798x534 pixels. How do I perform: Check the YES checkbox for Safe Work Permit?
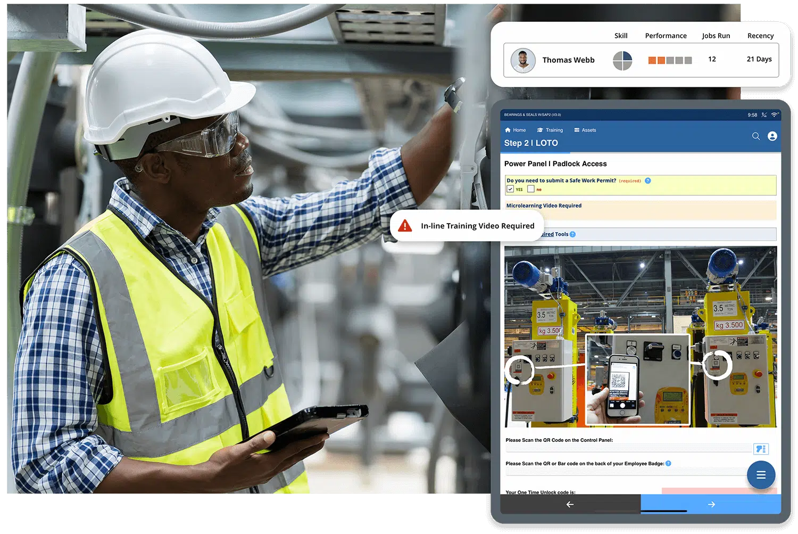click(510, 189)
